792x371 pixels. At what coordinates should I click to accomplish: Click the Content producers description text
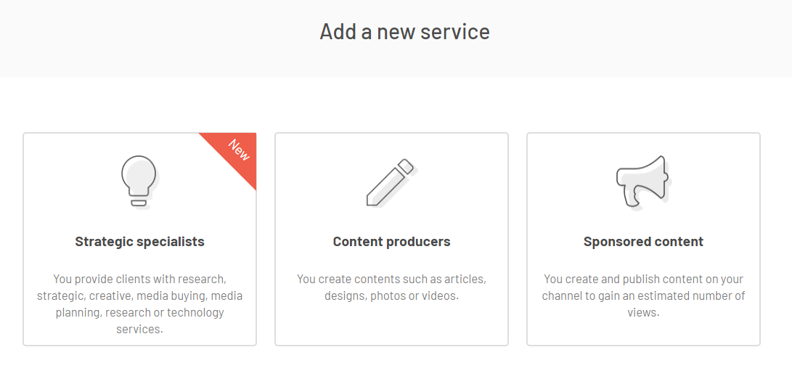tap(391, 287)
